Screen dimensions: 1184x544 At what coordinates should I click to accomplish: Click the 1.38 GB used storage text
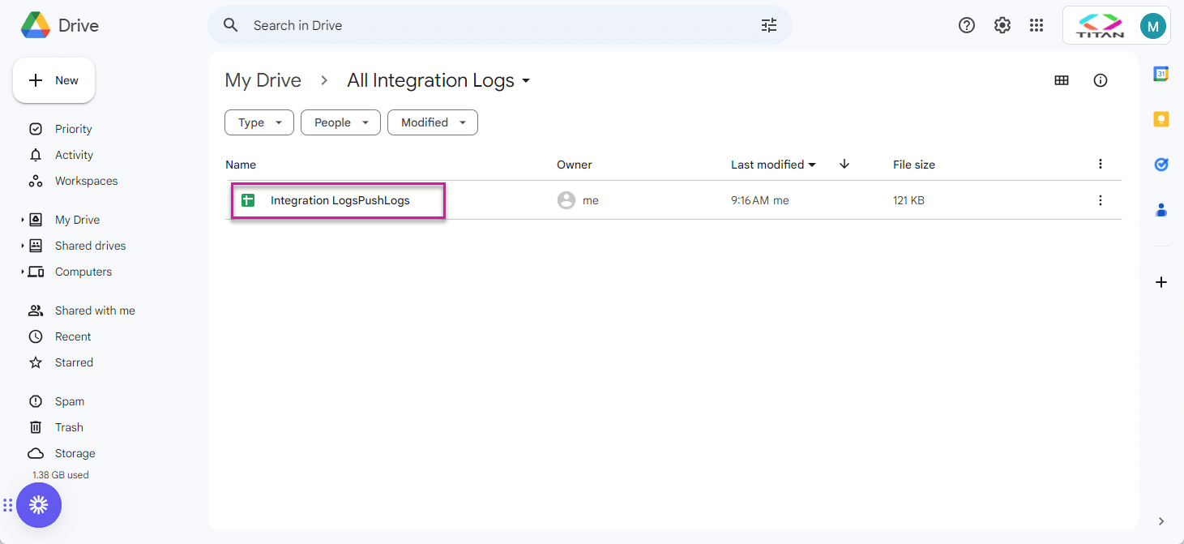pyautogui.click(x=61, y=475)
